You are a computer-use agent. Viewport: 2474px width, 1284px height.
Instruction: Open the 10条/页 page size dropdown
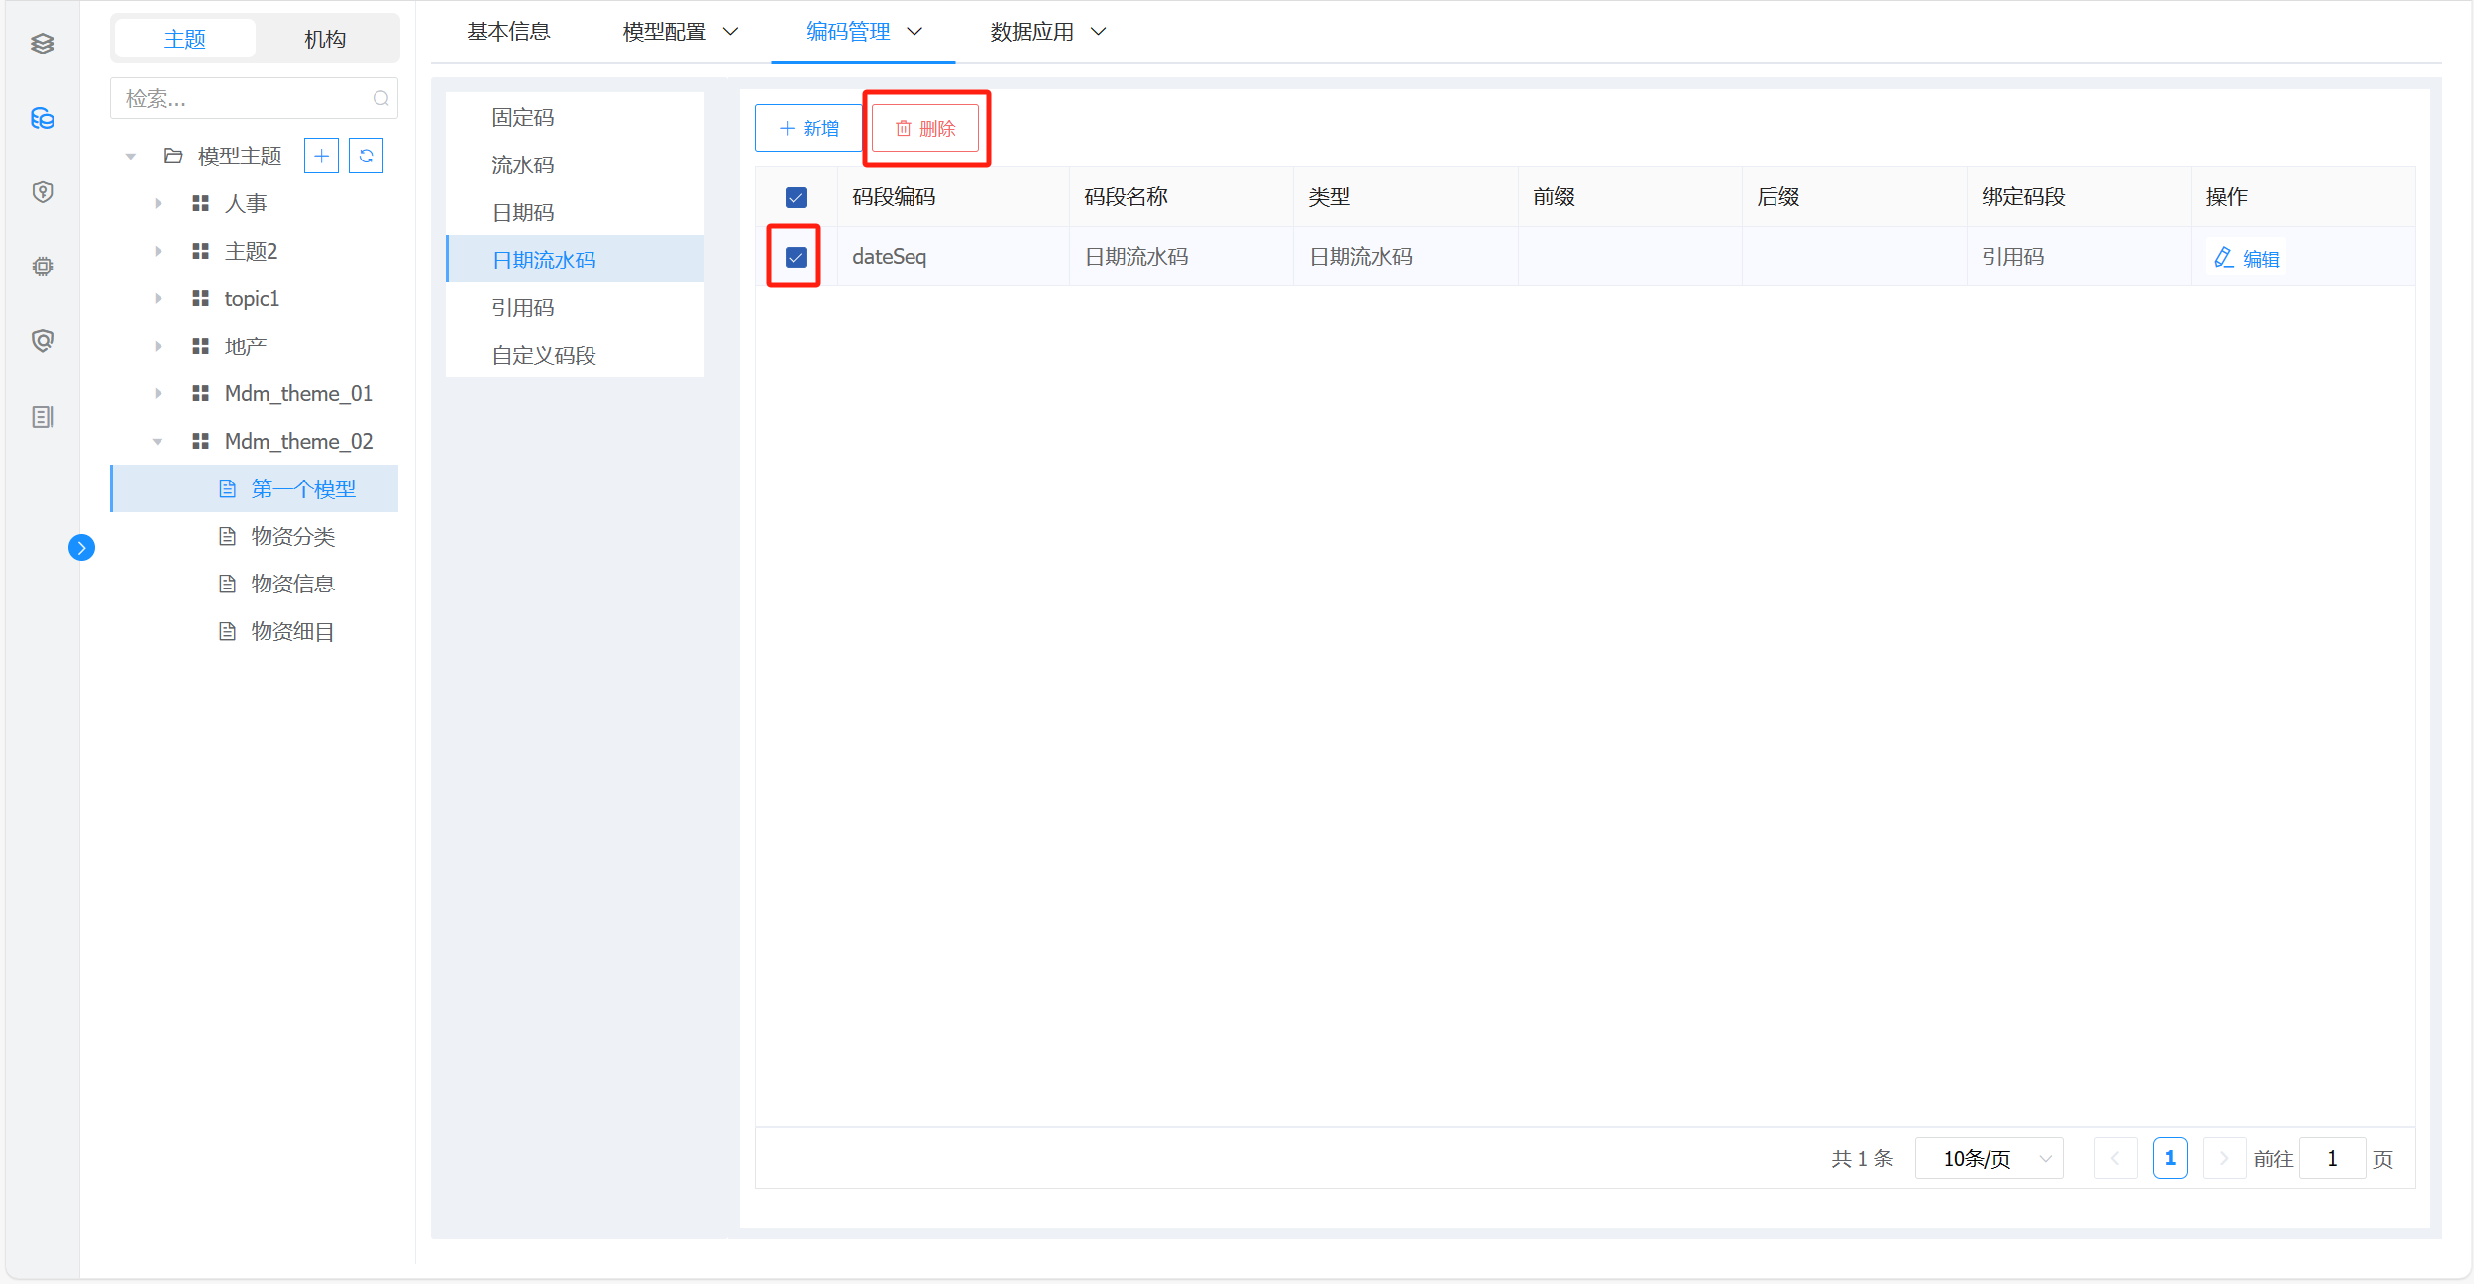1989,1158
